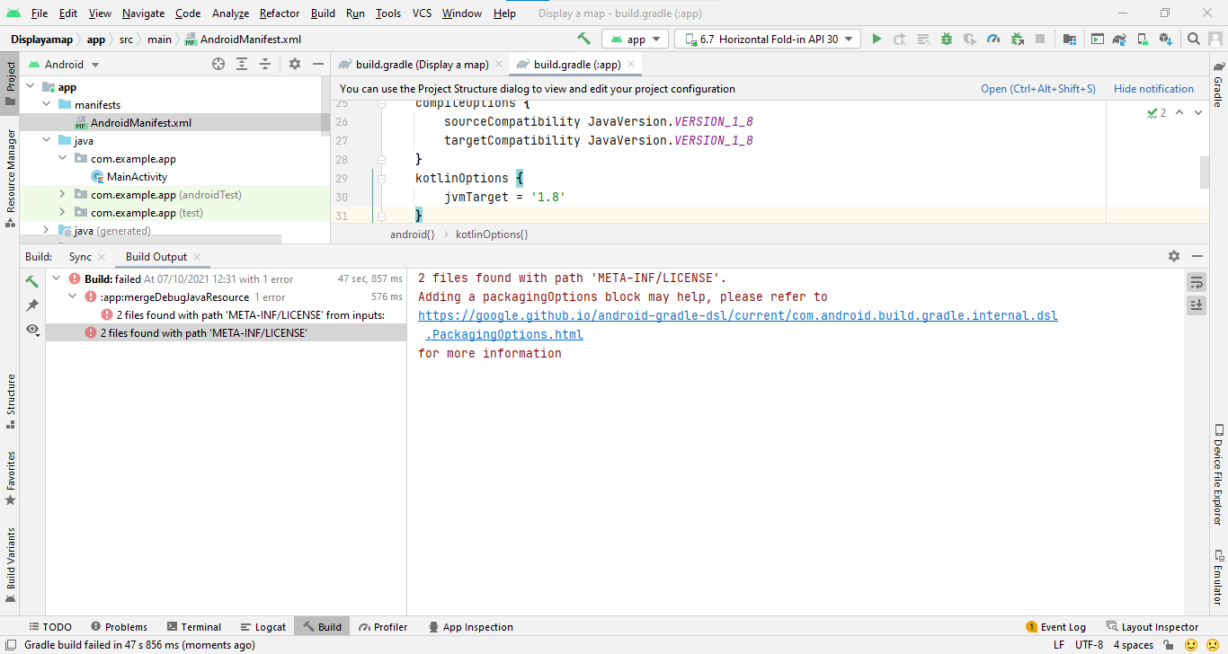Click Hide notification link
The height and width of the screenshot is (654, 1228).
coord(1153,89)
